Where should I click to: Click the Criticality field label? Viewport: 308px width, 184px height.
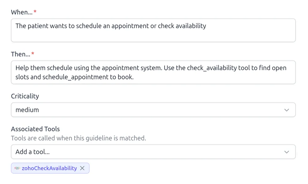[25, 96]
